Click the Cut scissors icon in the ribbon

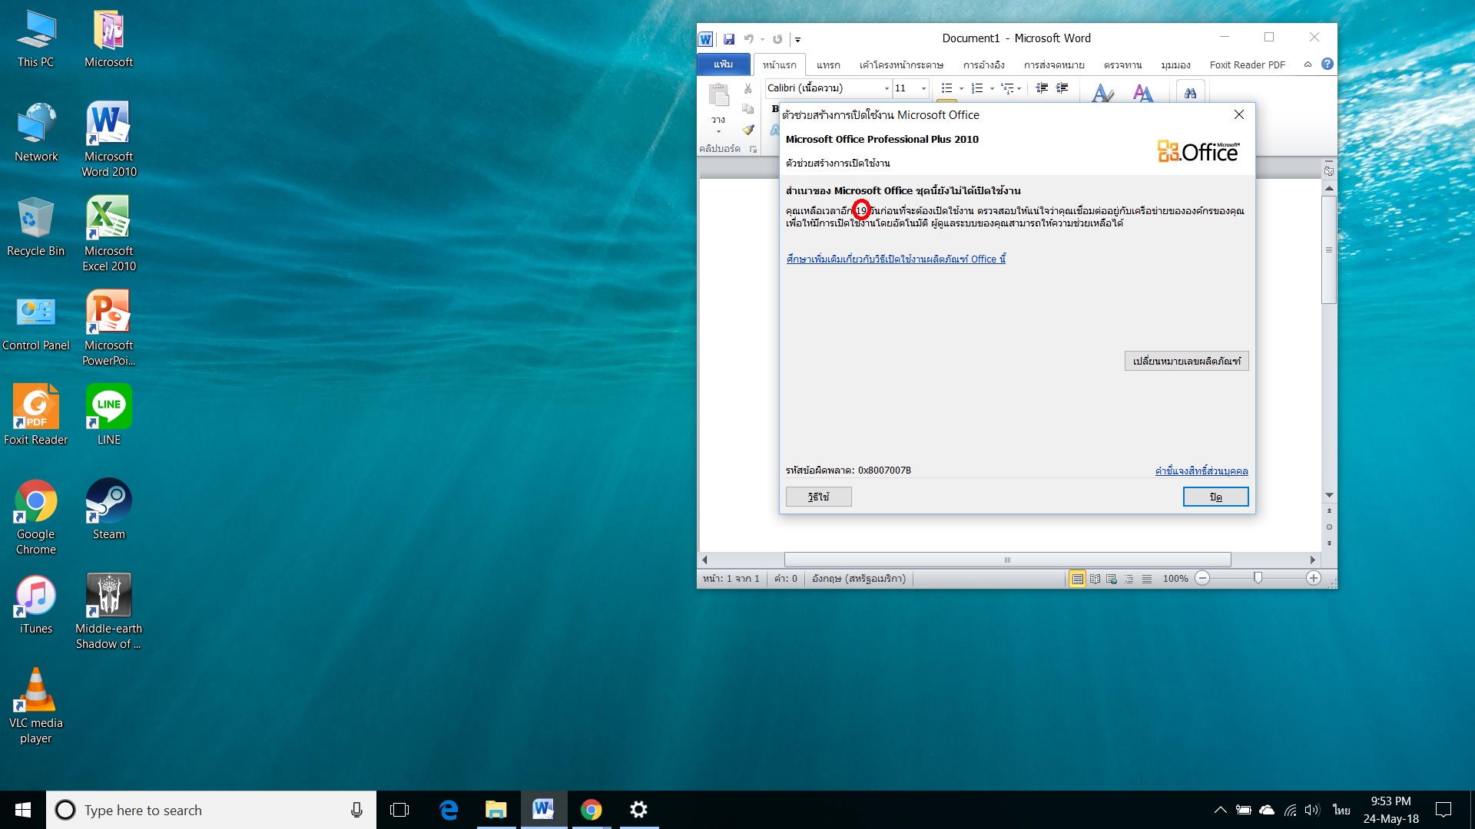tap(747, 88)
